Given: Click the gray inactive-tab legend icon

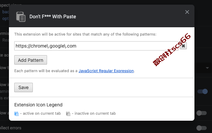Looking at the screenshot, I should [x=68, y=114].
